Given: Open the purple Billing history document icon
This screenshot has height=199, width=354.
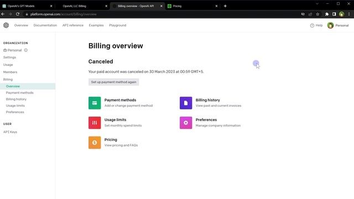Looking at the screenshot, I should [x=186, y=103].
